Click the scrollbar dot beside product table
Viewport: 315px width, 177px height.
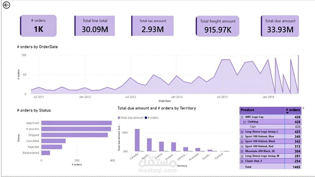coord(303,108)
